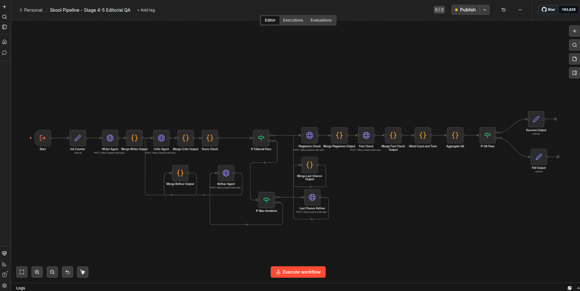Click the 0/2 progress indicator
The width and height of the screenshot is (580, 291).
(439, 10)
